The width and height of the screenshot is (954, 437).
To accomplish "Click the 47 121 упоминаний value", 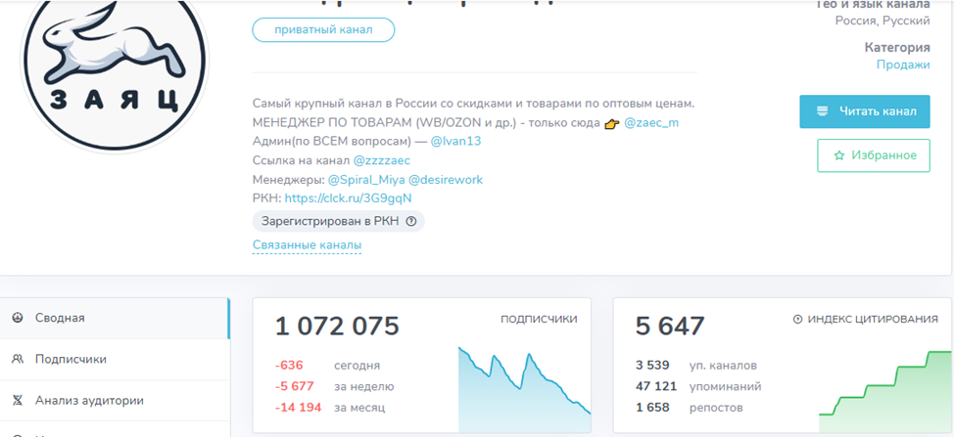I will 656,386.
